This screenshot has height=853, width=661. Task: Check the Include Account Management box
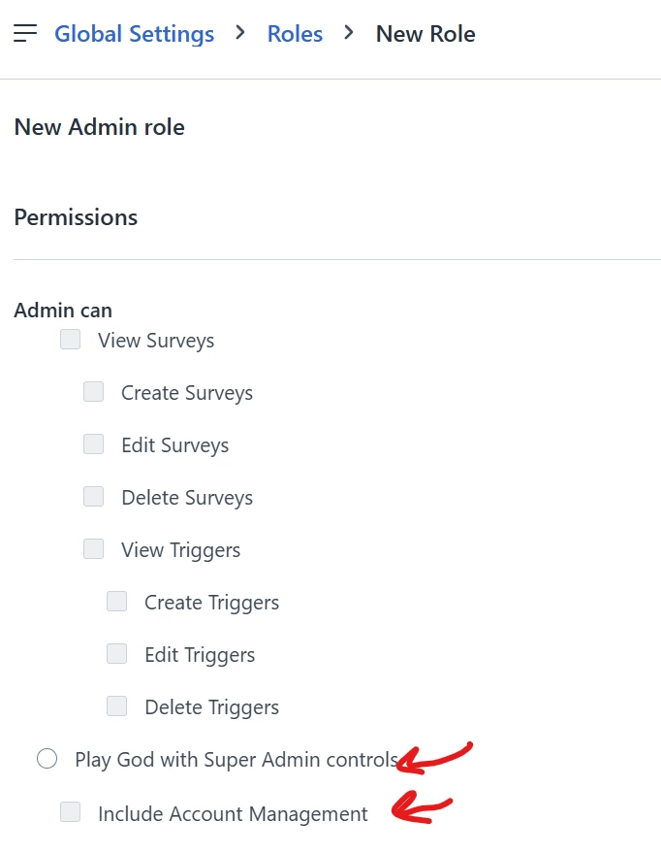71,811
